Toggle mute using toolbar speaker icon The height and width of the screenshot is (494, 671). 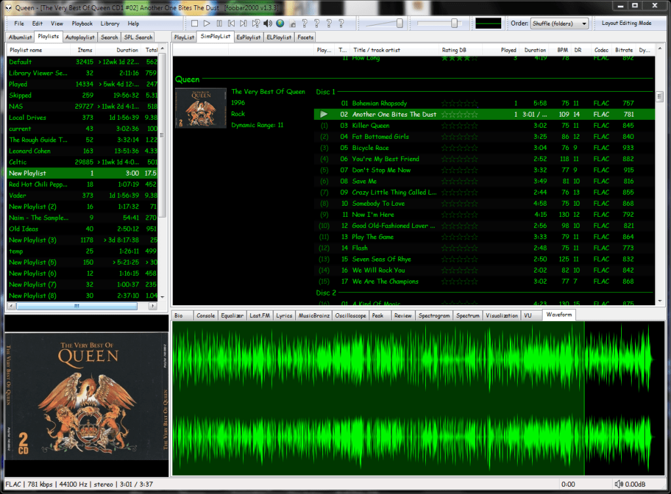[267, 24]
